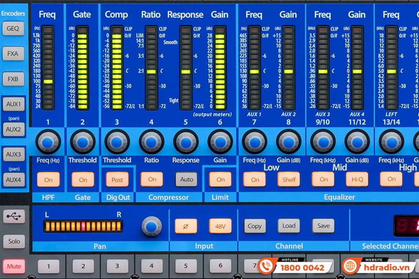Toggle the polarity invert (ø) button
The height and width of the screenshot is (279, 419).
tap(186, 226)
